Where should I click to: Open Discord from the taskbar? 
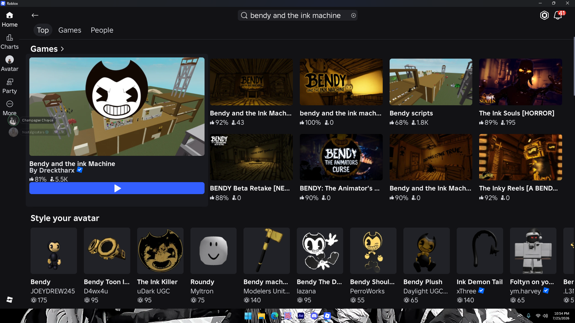click(x=314, y=316)
